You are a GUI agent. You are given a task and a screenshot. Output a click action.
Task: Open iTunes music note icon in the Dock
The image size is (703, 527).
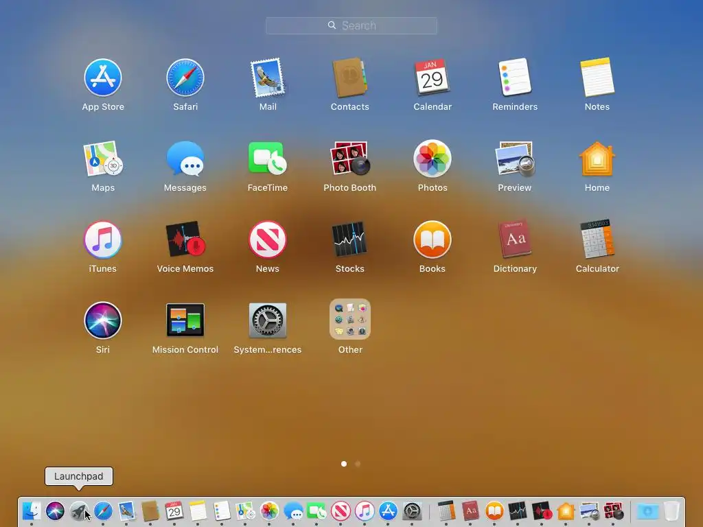(365, 511)
